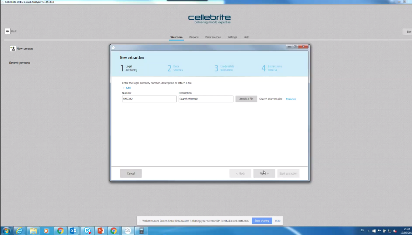The height and width of the screenshot is (235, 412).
Task: Click the Back arrow icon
Action: point(8,31)
